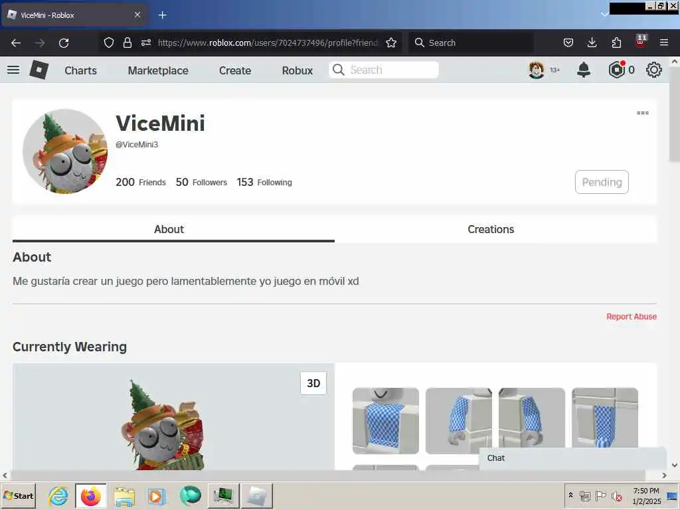Open the tracking protection shield icon

click(x=109, y=42)
